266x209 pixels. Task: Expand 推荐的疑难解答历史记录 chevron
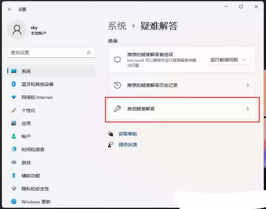point(248,85)
